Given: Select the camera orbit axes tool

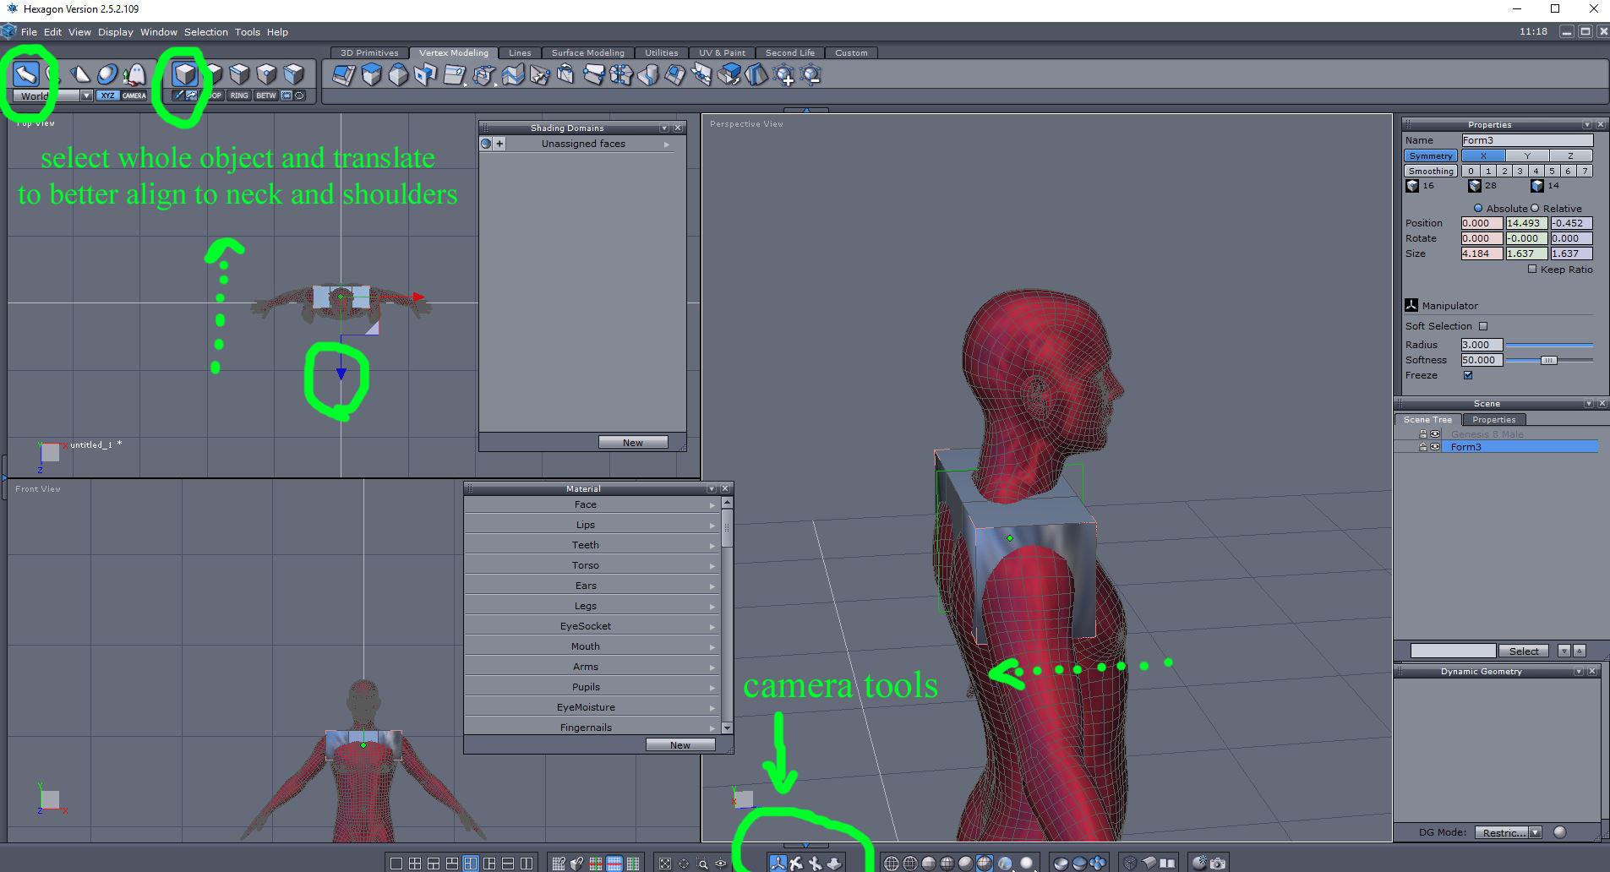Looking at the screenshot, I should (778, 863).
